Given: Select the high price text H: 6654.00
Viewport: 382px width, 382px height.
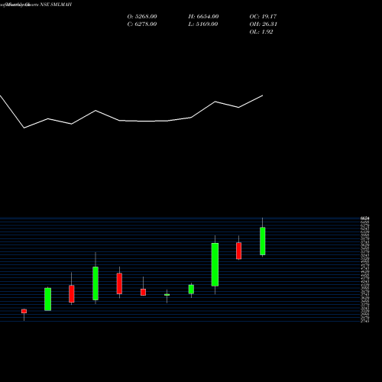Looking at the screenshot, I should 203,16.
